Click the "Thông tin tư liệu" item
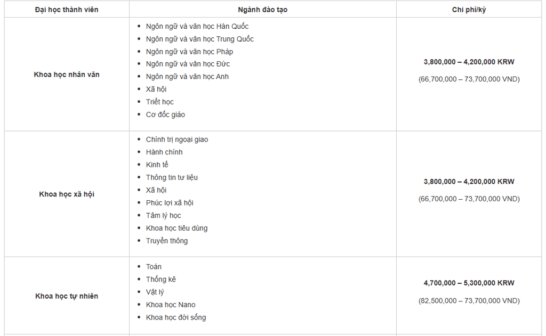 tap(172, 177)
